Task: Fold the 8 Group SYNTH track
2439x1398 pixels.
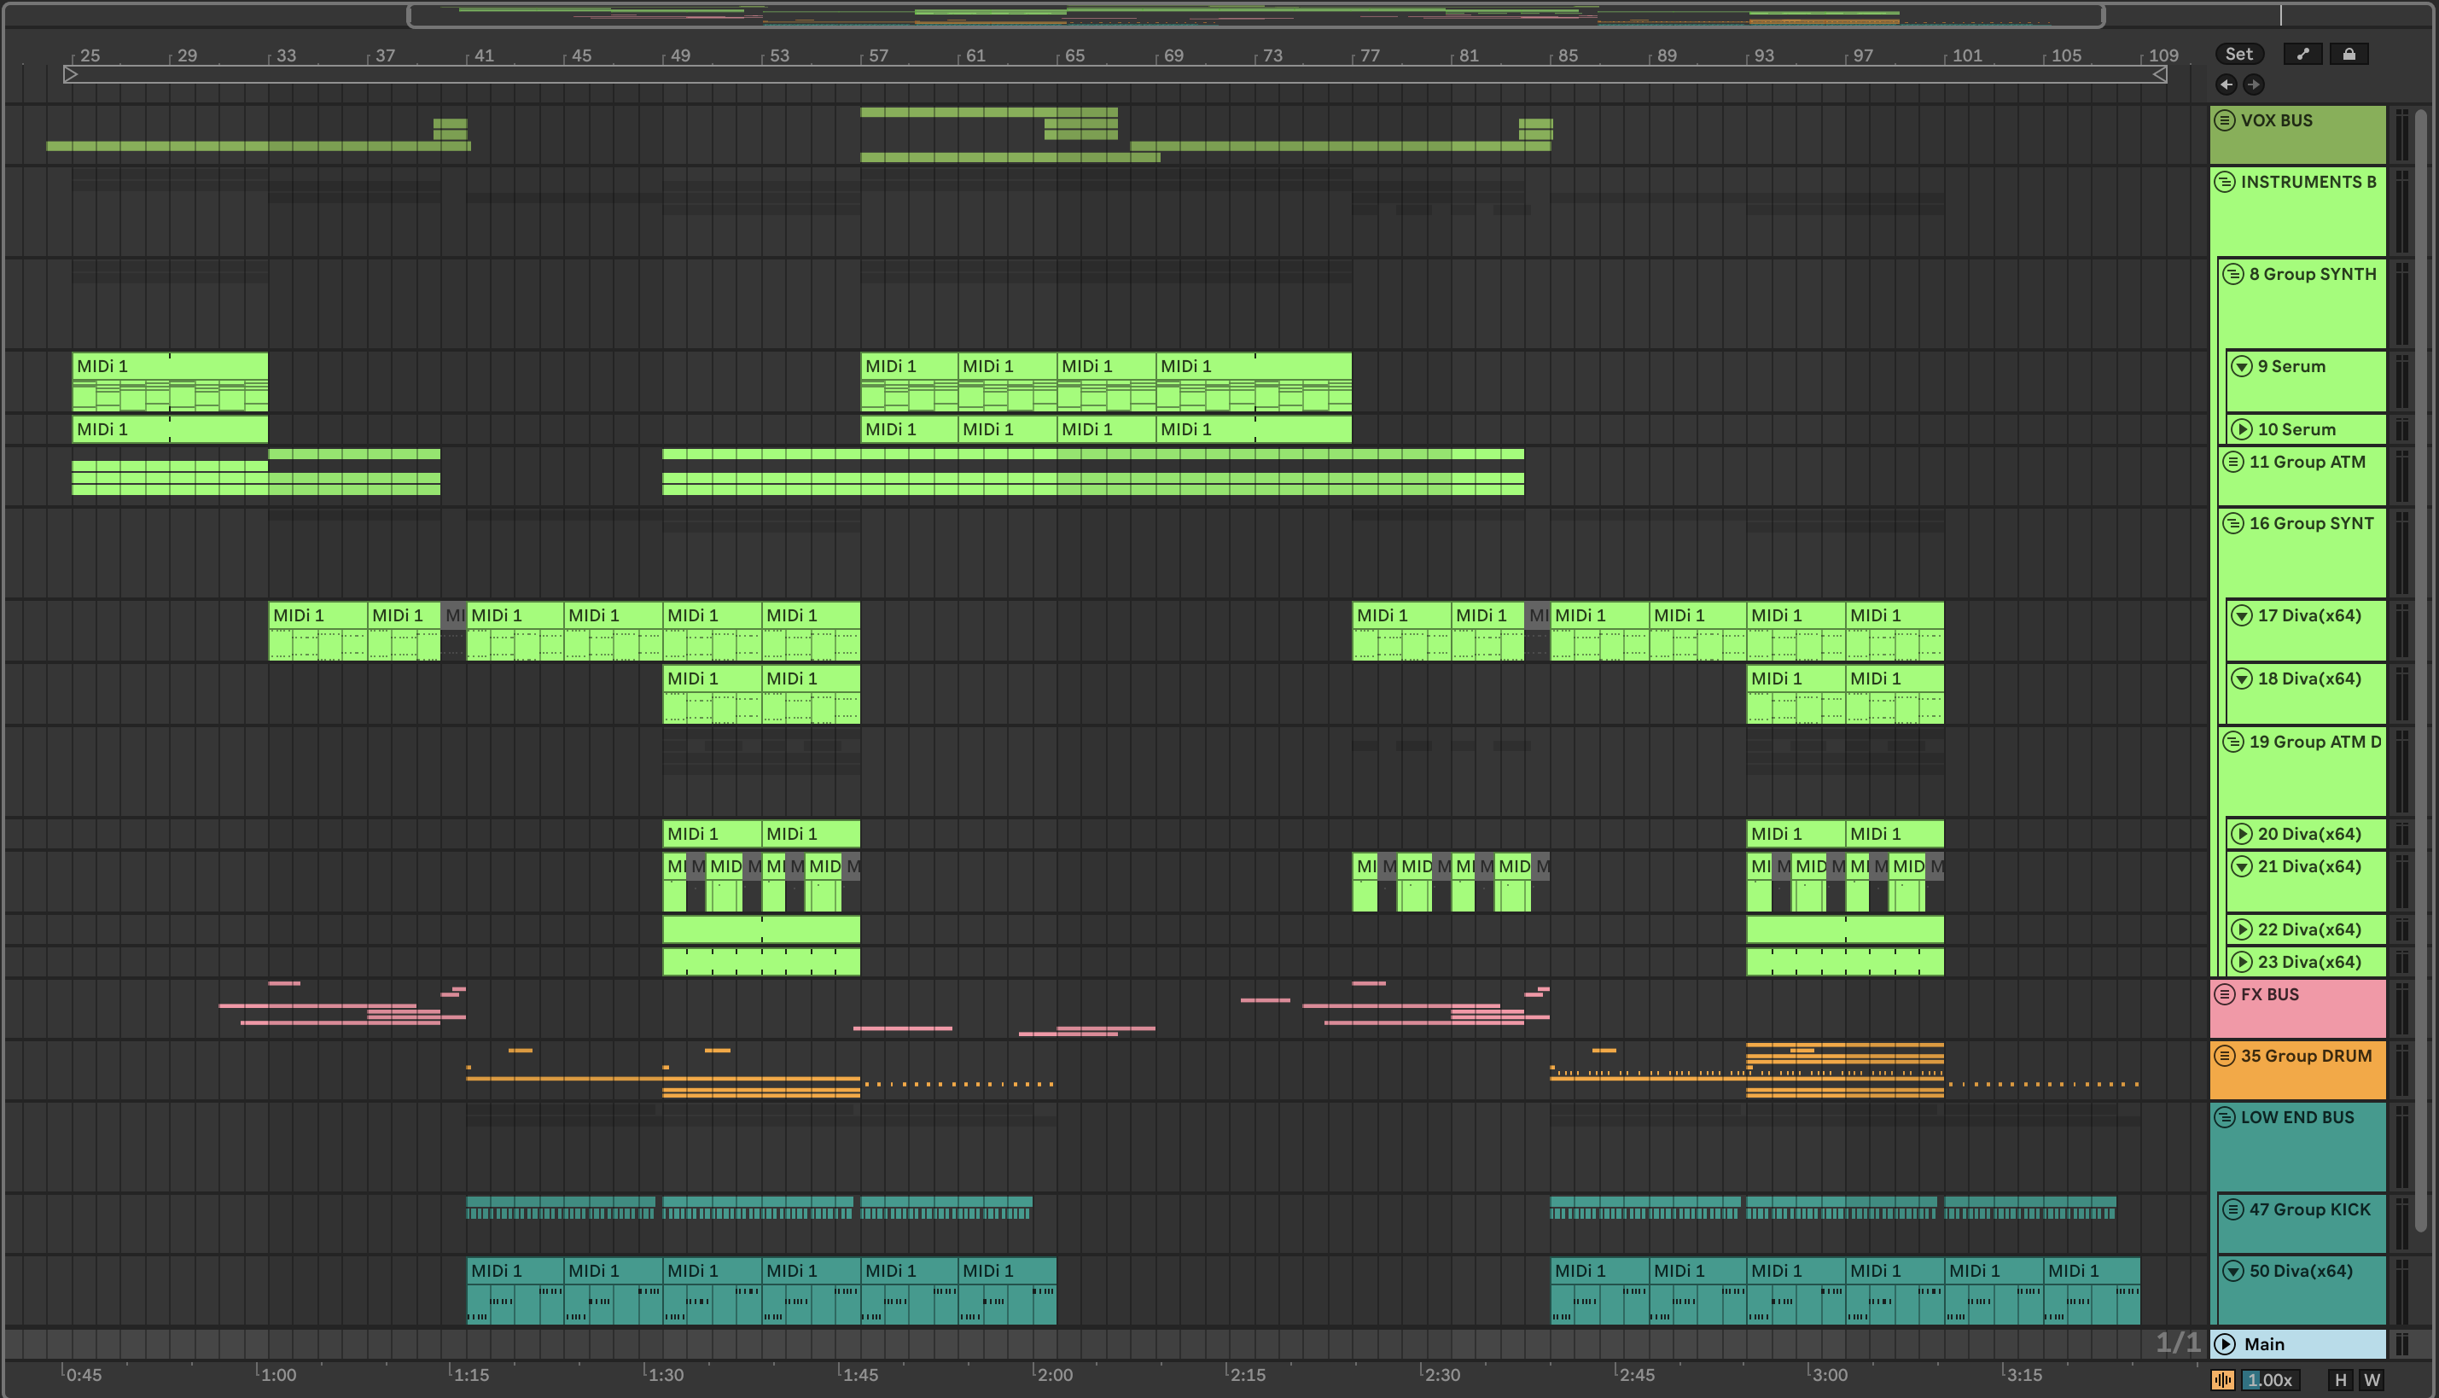Action: coord(2233,275)
